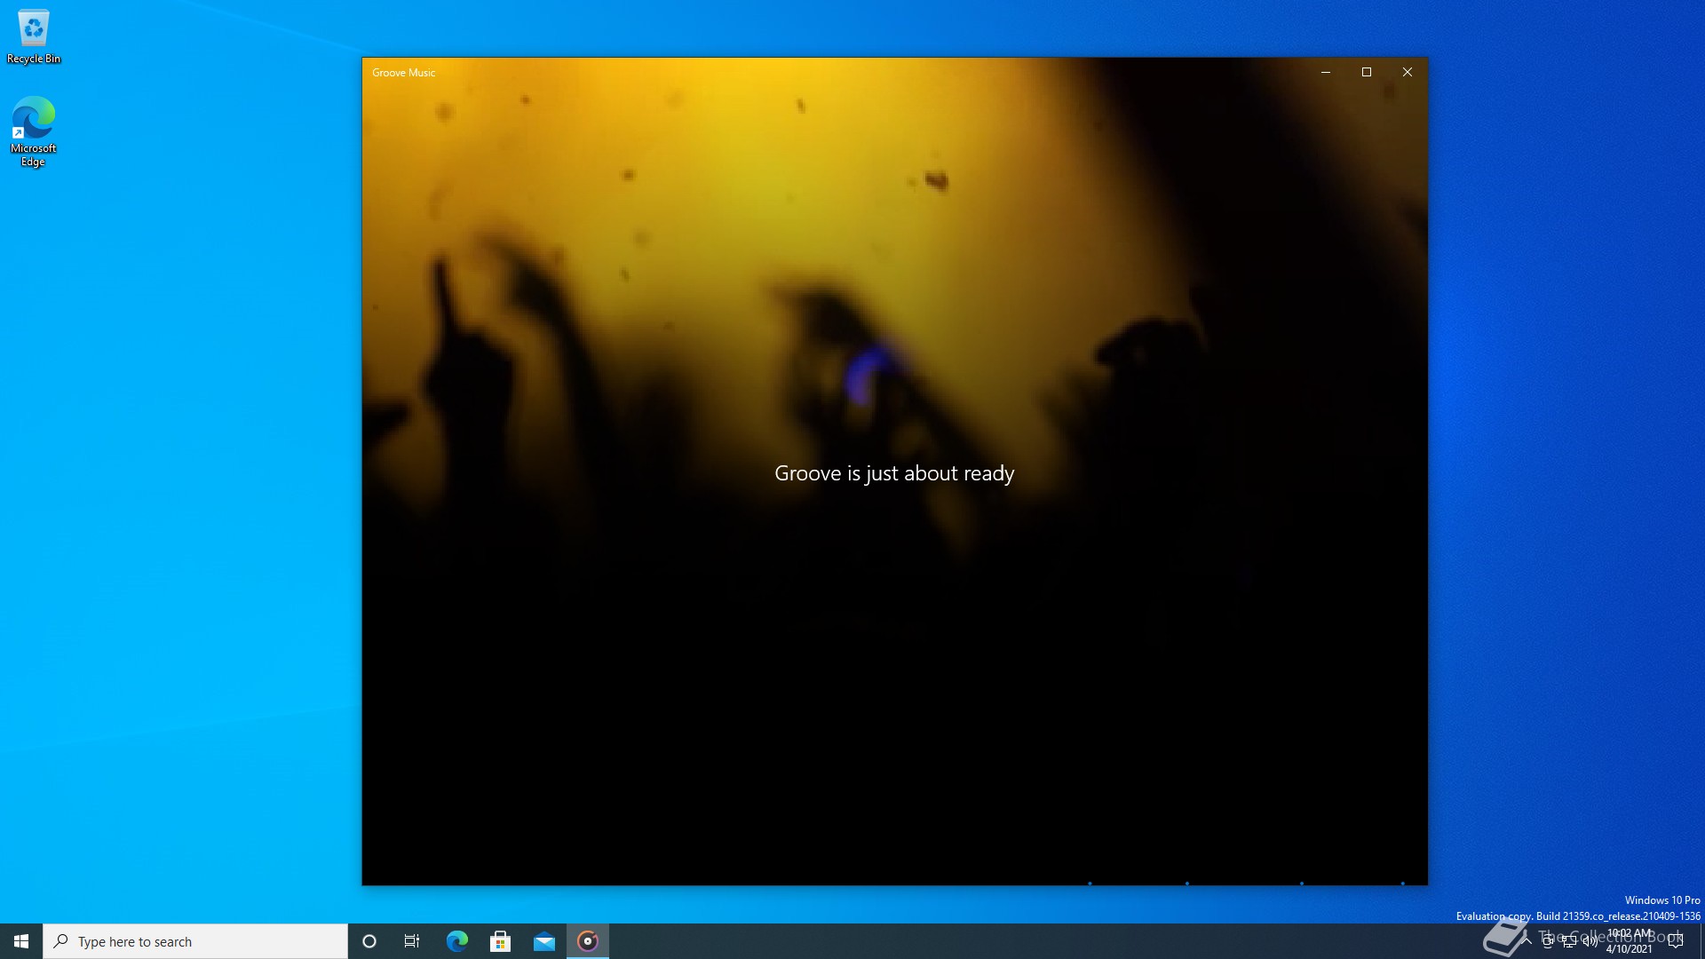The height and width of the screenshot is (959, 1705).
Task: Close the Groove Music window
Action: pyautogui.click(x=1408, y=72)
